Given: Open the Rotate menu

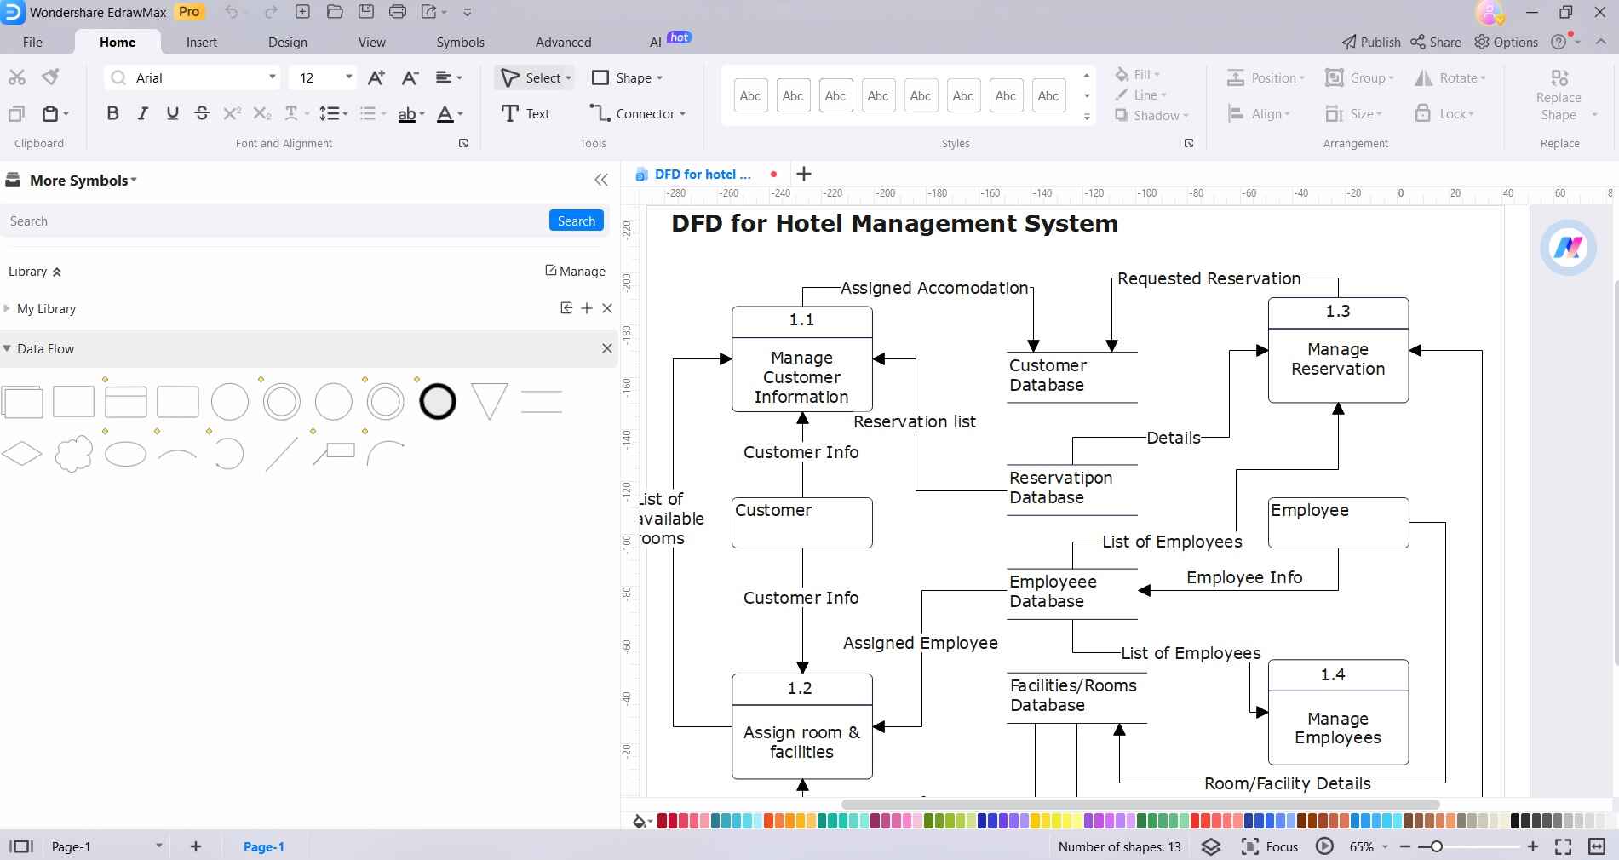Looking at the screenshot, I should tap(1450, 77).
